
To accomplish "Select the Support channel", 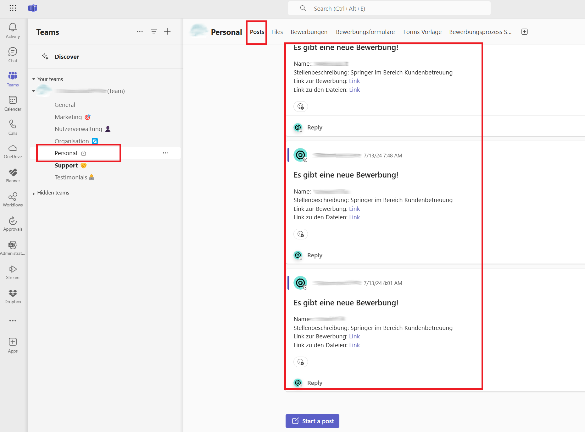I will pos(66,166).
